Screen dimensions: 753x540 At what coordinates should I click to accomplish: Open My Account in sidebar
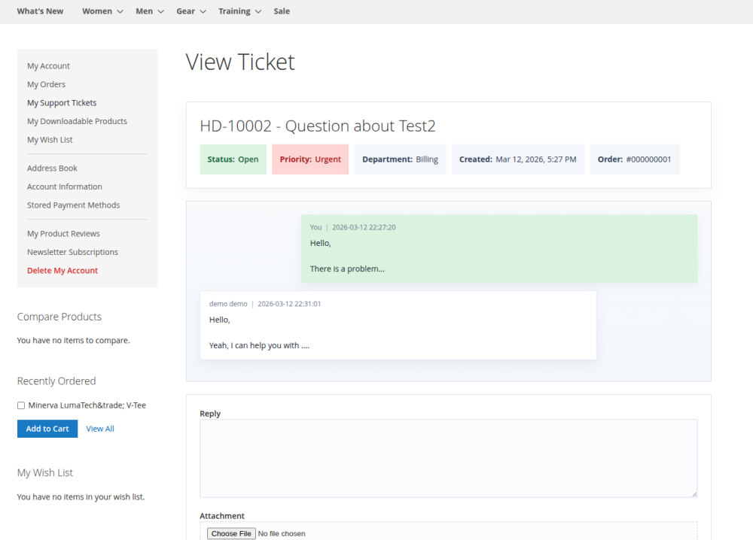click(48, 66)
